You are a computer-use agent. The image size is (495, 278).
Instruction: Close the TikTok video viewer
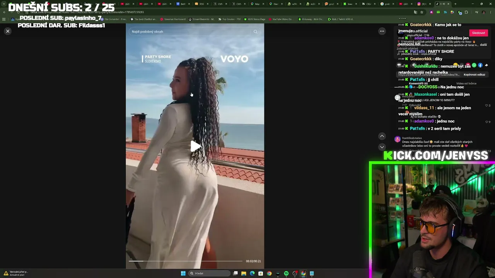click(x=8, y=31)
